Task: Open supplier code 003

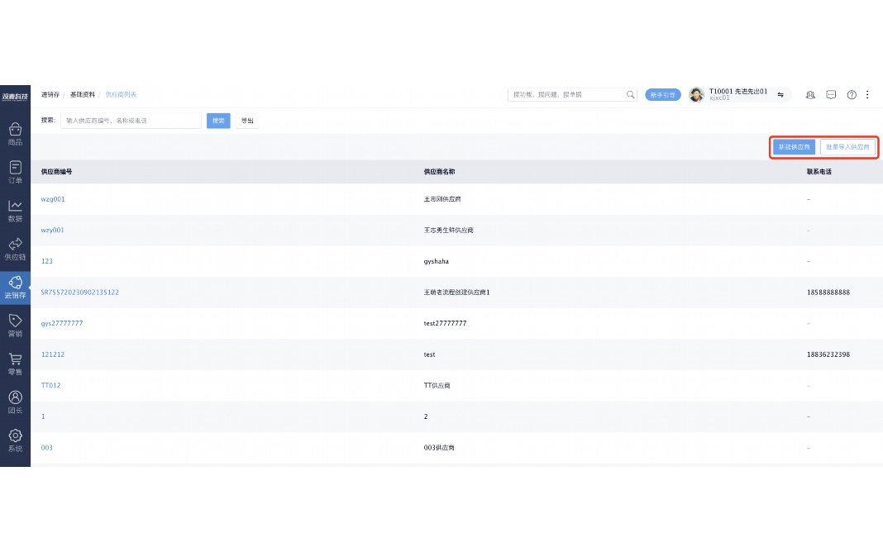Action: point(47,447)
